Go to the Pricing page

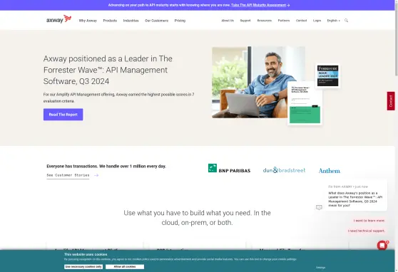[180, 21]
